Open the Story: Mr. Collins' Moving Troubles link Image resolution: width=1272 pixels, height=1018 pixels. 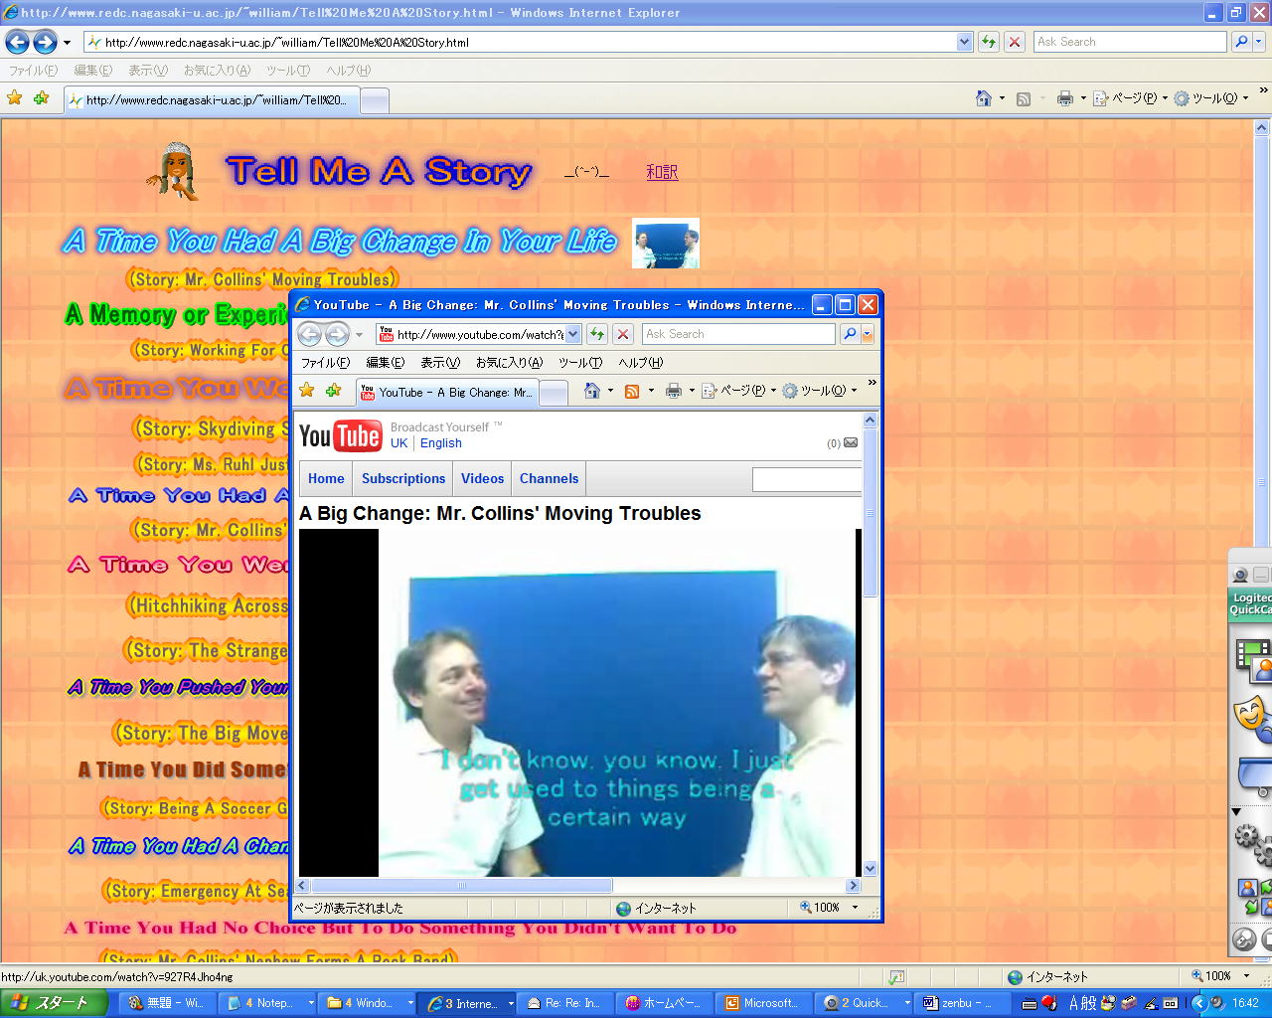coord(262,279)
